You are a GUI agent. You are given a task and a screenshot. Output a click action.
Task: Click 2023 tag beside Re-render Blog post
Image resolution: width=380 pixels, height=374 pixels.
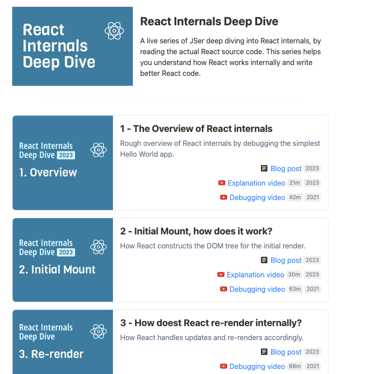(312, 352)
